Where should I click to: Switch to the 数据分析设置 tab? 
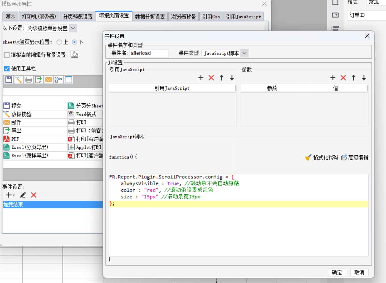tap(150, 17)
